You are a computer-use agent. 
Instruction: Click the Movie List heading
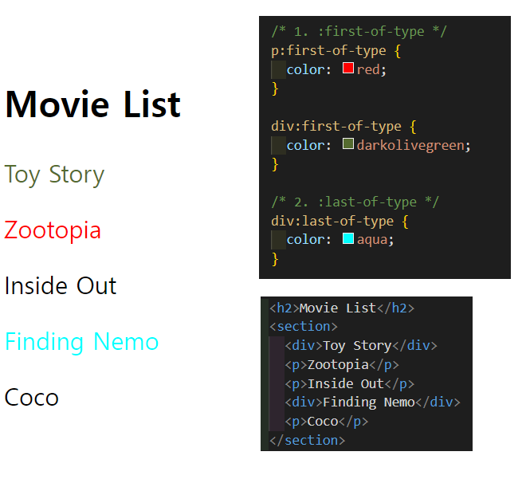click(93, 104)
